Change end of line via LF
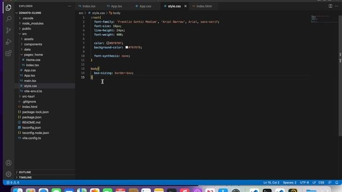 pyautogui.click(x=314, y=182)
